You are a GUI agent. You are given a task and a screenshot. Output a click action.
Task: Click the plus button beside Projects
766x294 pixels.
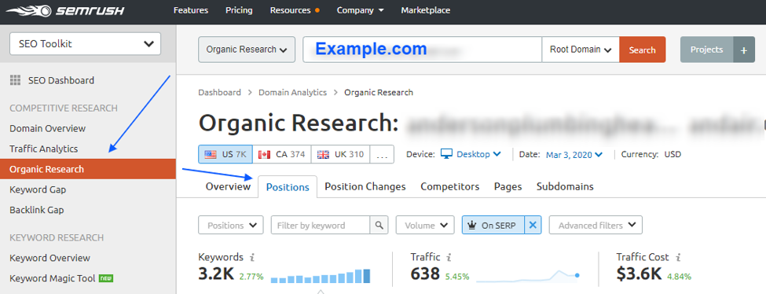coord(744,50)
